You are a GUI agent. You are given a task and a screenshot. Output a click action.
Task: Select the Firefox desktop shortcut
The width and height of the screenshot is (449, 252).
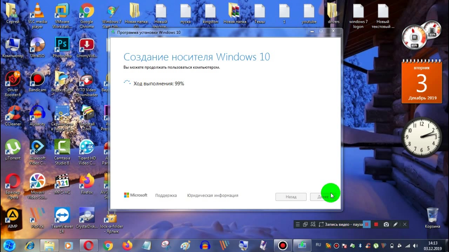pos(87,184)
